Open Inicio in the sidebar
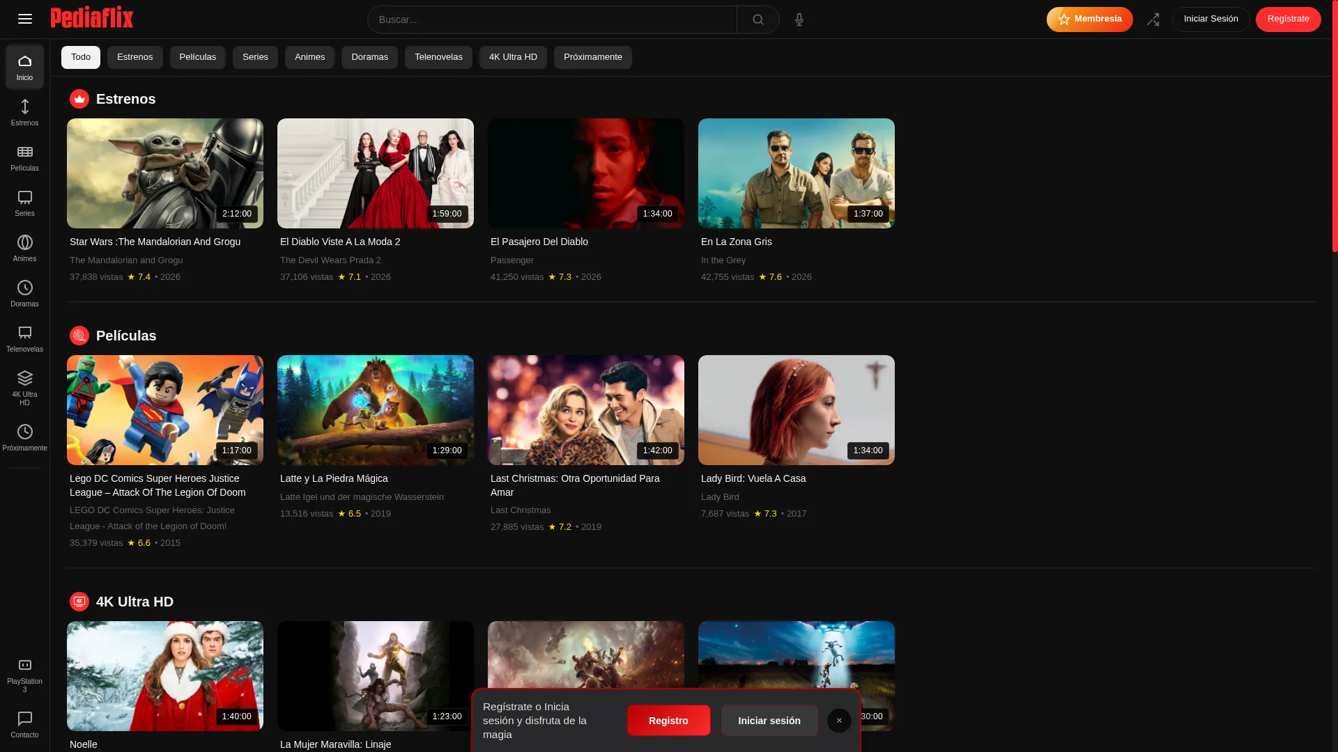The height and width of the screenshot is (752, 1338). (x=24, y=67)
